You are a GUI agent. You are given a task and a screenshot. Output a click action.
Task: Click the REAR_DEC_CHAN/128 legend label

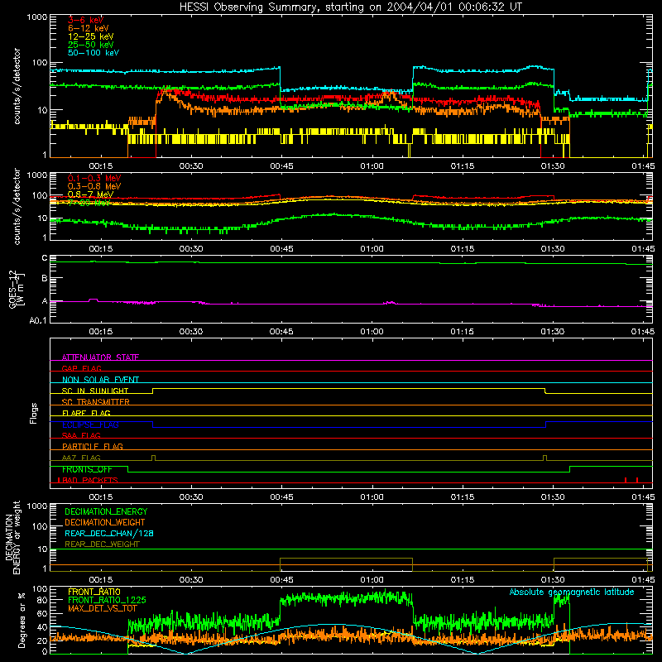click(x=109, y=533)
